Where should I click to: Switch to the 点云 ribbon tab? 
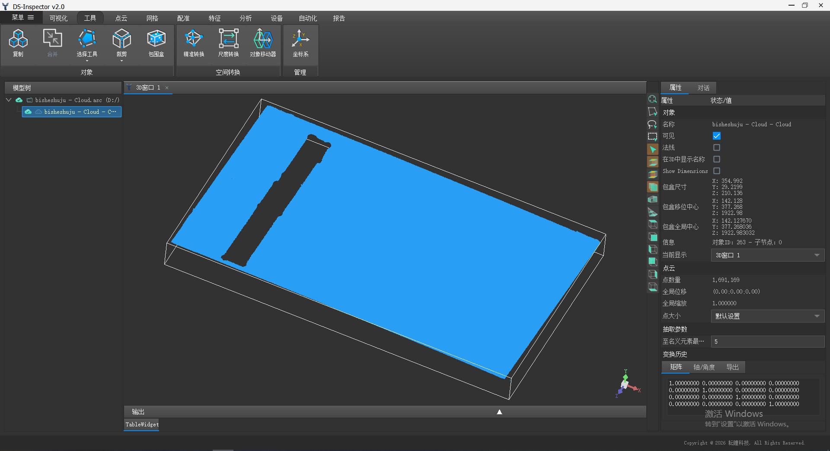pos(121,18)
